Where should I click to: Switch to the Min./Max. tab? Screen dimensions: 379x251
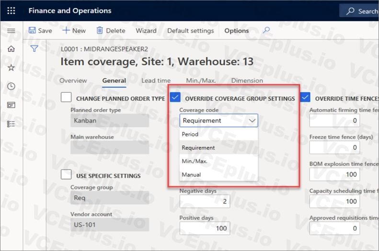click(x=201, y=80)
